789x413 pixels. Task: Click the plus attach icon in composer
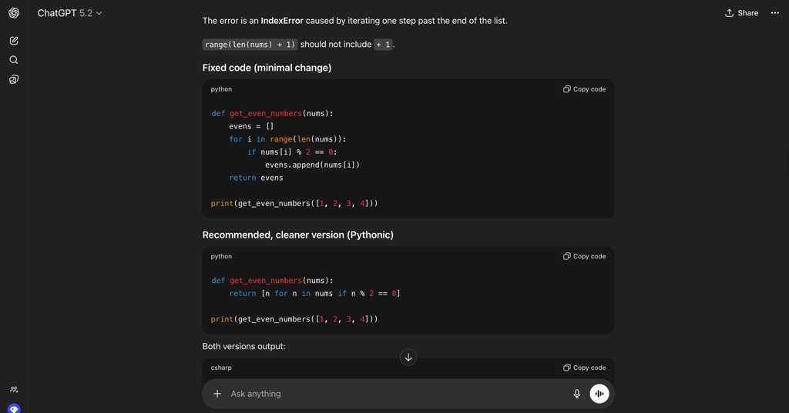[217, 394]
